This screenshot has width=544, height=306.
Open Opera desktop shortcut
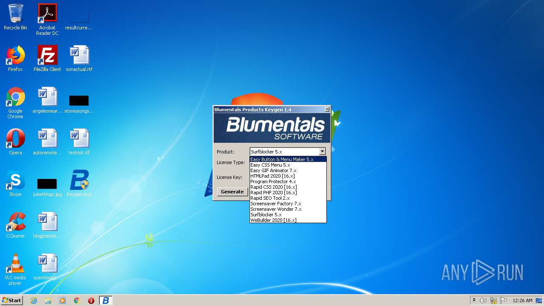tap(15, 142)
